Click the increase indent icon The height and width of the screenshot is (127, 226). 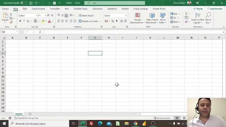coord(75,21)
